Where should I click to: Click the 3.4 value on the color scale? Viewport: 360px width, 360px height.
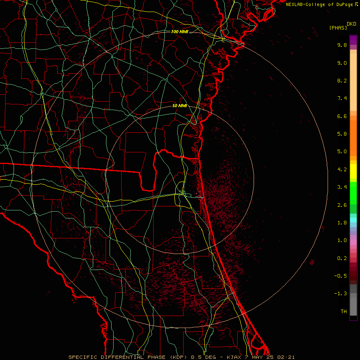pyautogui.click(x=342, y=187)
